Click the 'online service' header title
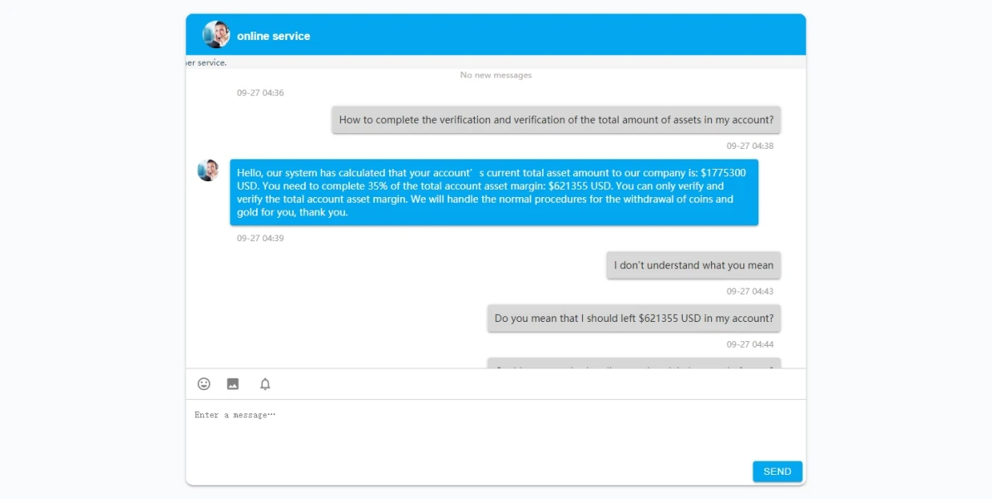The image size is (992, 499). click(x=274, y=37)
